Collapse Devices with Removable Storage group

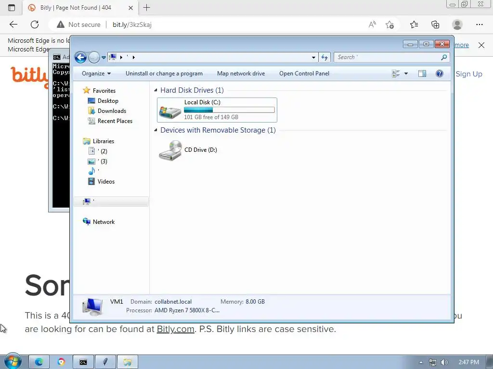[x=156, y=130]
